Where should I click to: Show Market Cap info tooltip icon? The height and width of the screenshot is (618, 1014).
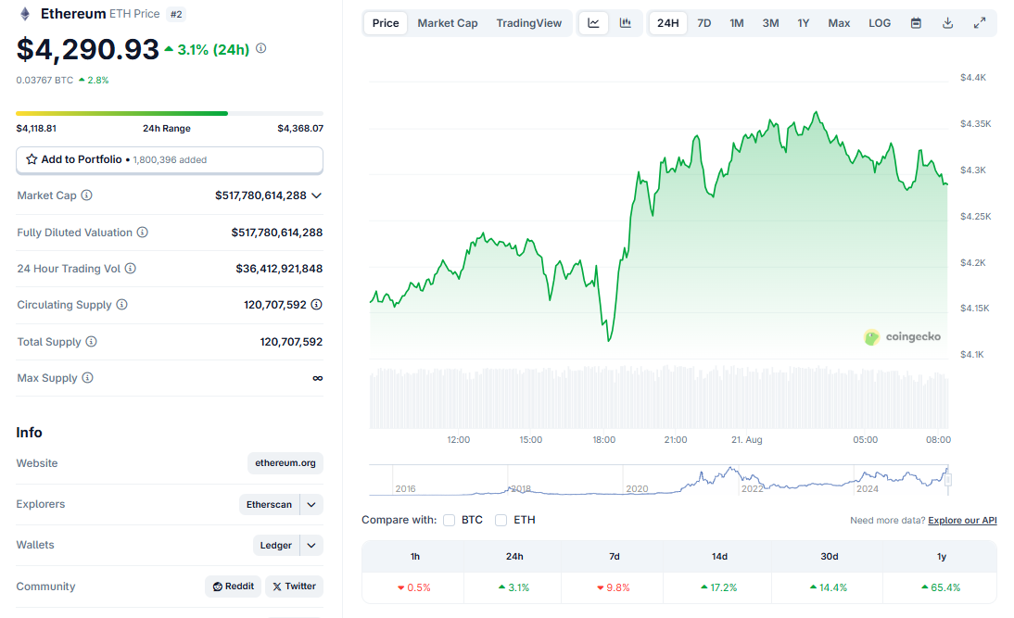tap(86, 195)
